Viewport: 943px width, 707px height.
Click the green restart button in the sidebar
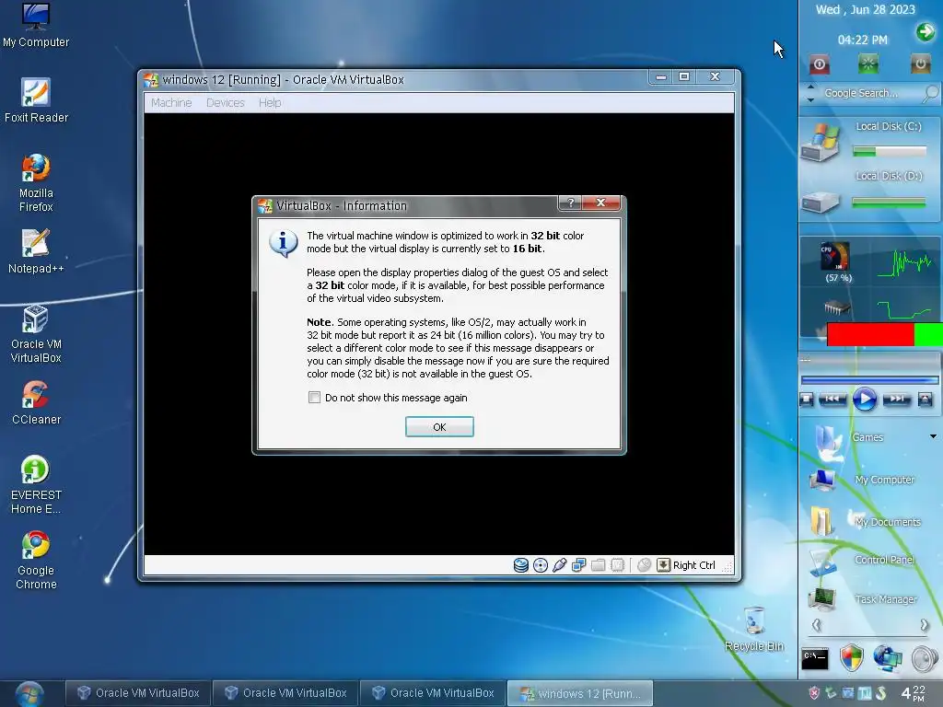point(867,64)
